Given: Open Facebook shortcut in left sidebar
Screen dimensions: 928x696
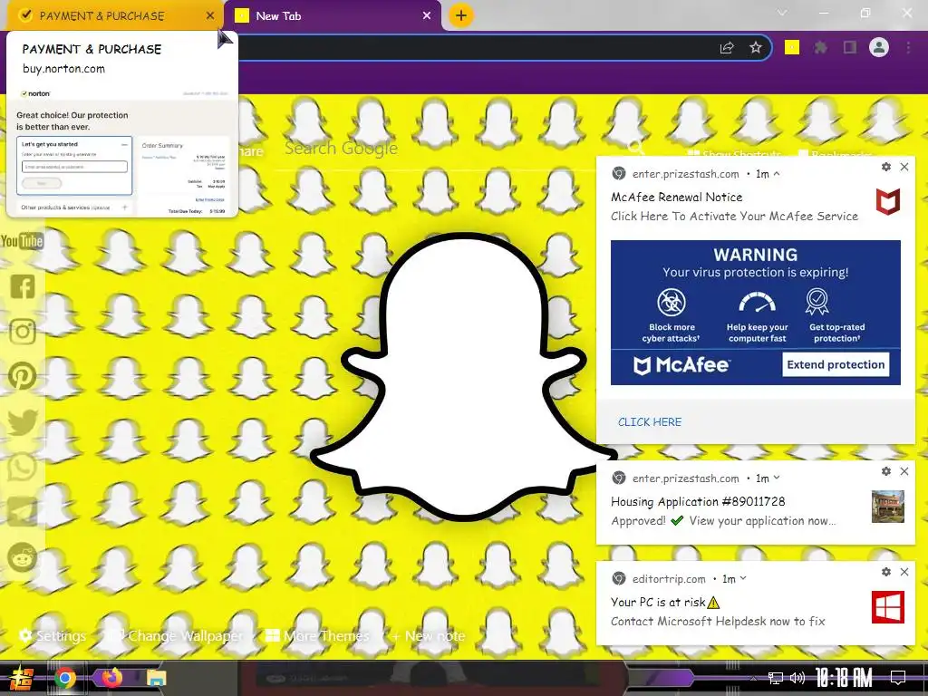Looking at the screenshot, I should point(23,286).
